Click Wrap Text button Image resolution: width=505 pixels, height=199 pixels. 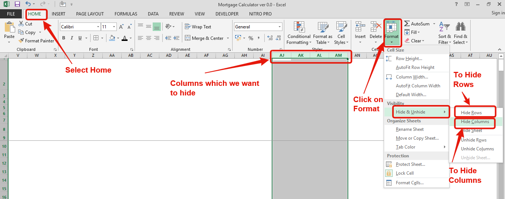pos(198,27)
